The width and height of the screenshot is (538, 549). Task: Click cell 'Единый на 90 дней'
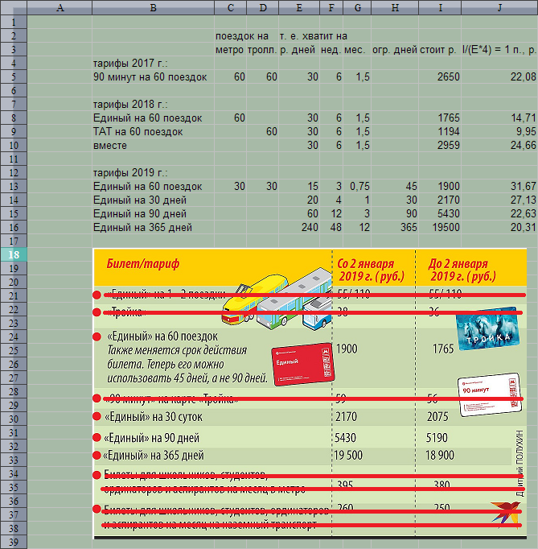click(x=154, y=213)
